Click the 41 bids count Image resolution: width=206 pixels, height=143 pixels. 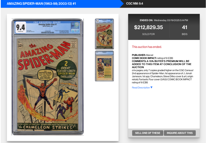[x=185, y=27]
